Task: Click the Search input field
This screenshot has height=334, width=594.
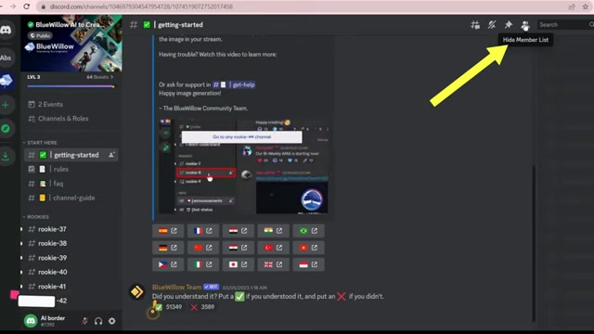Action: pyautogui.click(x=563, y=25)
